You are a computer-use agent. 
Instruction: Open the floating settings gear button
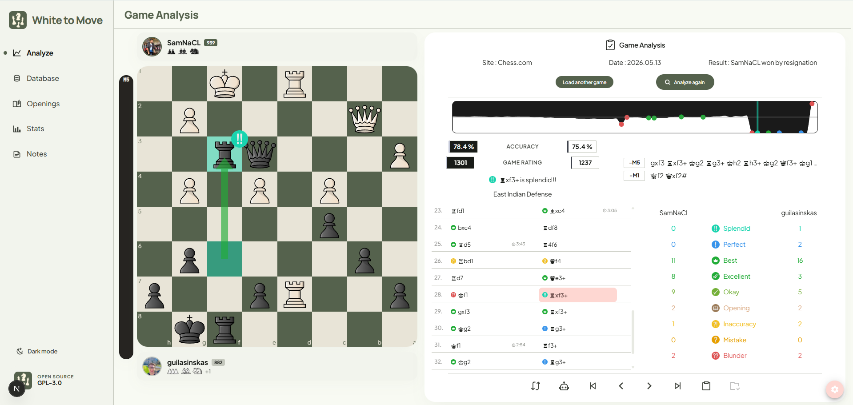[x=835, y=389]
